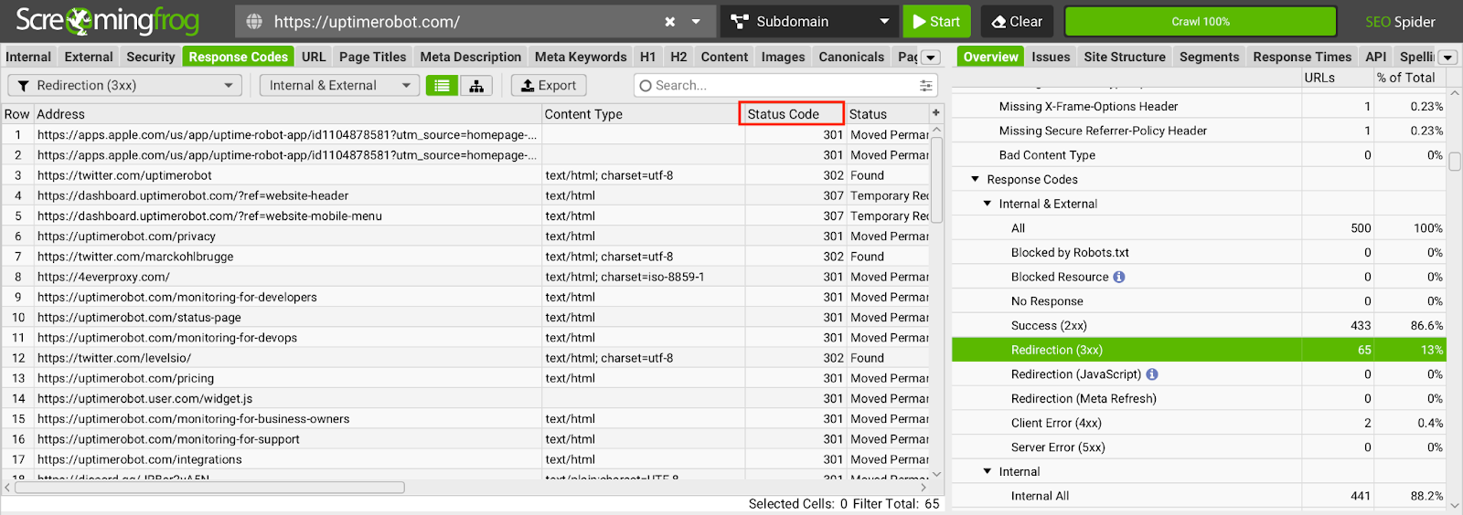This screenshot has height=515, width=1463.
Task: Select Internal All in overview
Action: 1199,496
